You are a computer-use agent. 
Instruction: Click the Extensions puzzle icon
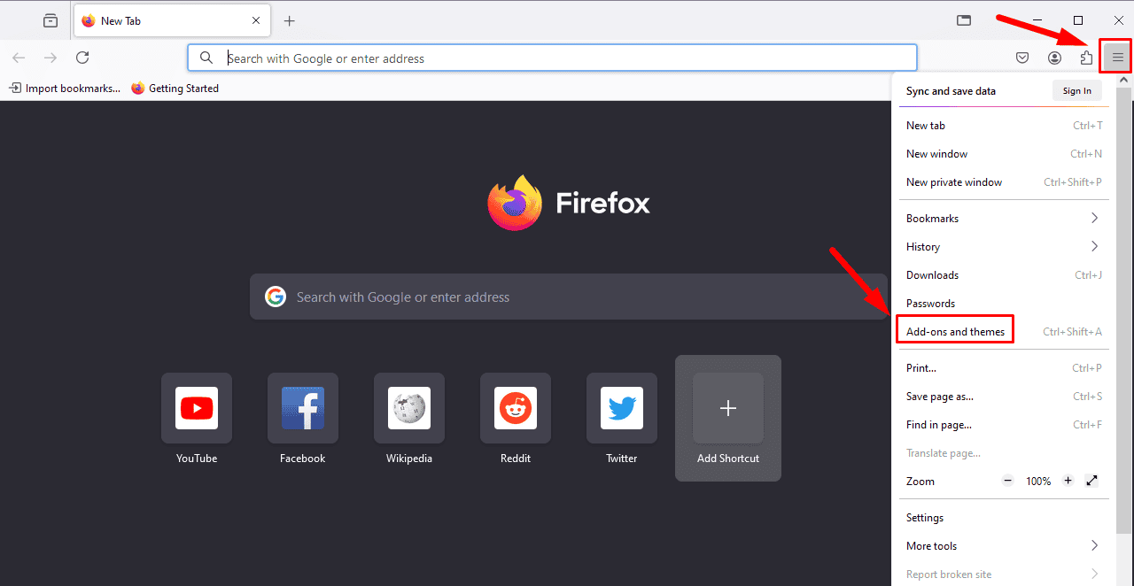coord(1086,58)
